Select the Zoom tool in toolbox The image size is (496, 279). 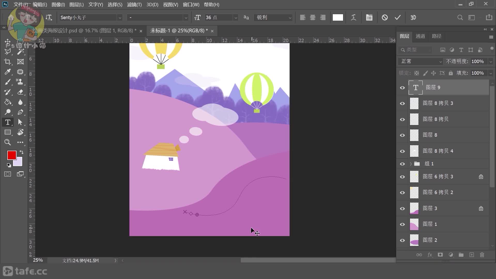[7, 142]
